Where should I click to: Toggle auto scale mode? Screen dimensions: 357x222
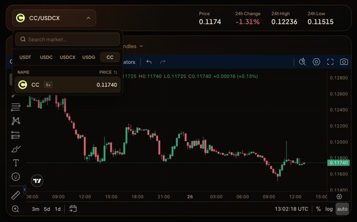click(x=342, y=209)
